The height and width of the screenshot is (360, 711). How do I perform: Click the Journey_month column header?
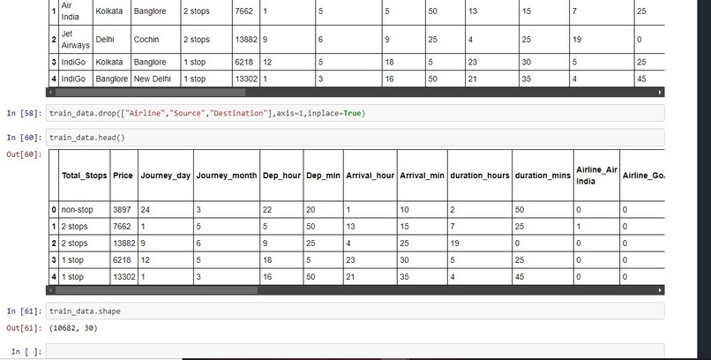227,176
